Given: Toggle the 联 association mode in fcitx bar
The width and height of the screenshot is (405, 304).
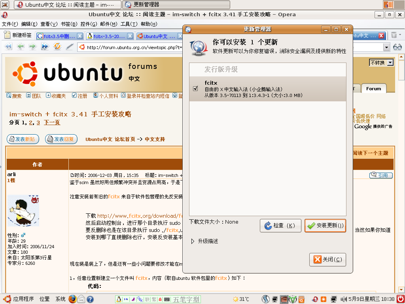Looking at the screenshot, I should pyautogui.click(x=147, y=299).
